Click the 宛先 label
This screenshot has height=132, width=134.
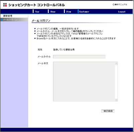(40, 50)
